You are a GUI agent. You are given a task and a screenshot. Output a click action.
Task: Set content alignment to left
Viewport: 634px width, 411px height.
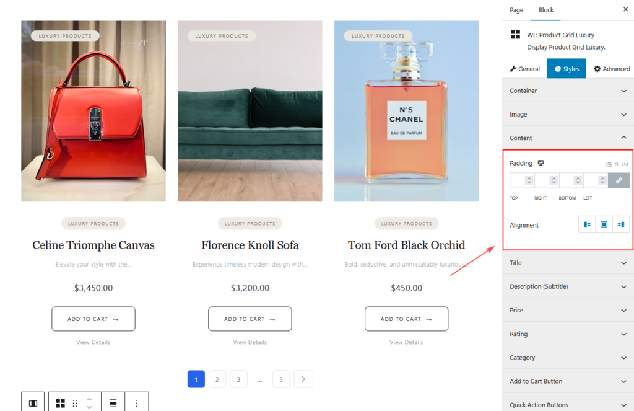pos(587,224)
